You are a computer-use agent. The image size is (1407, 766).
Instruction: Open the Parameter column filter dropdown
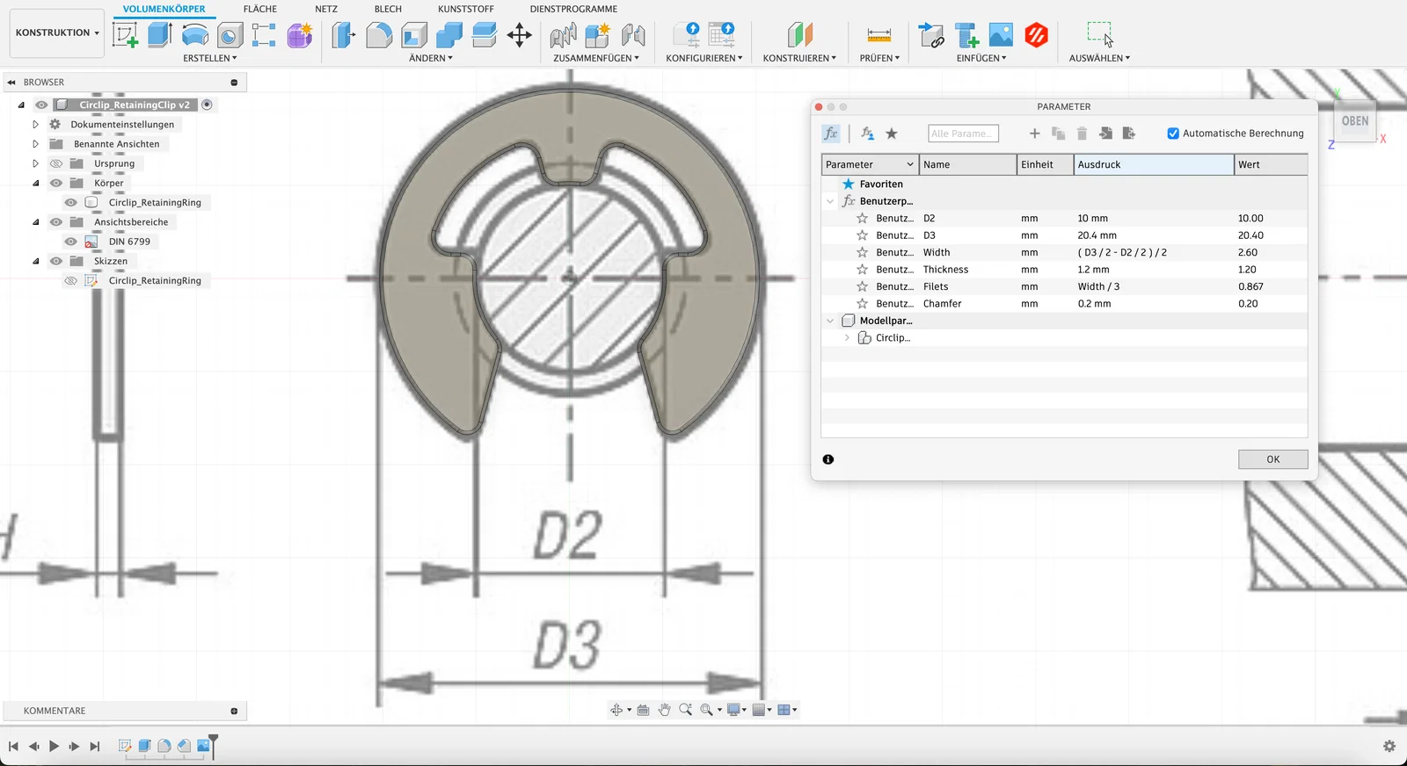pos(910,164)
